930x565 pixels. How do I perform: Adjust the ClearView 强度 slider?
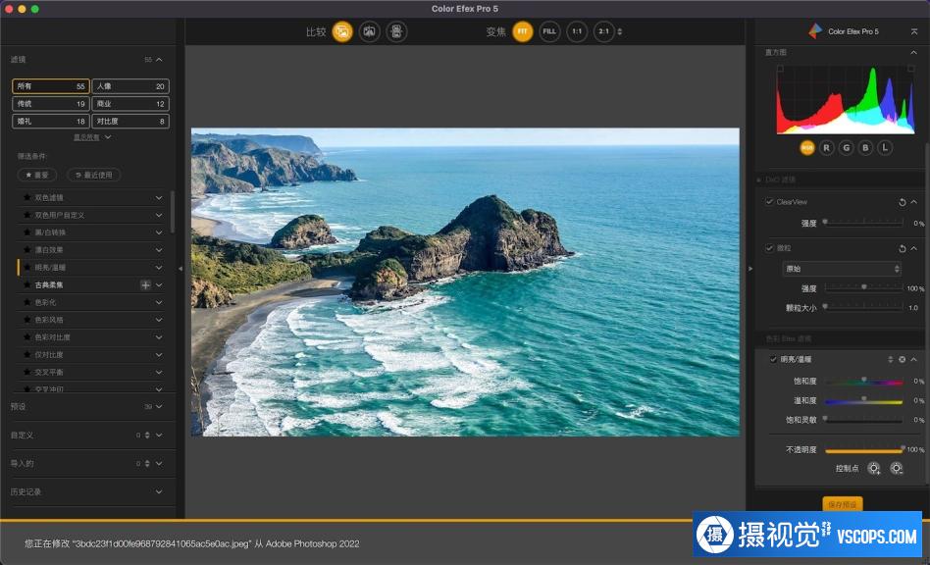point(864,223)
